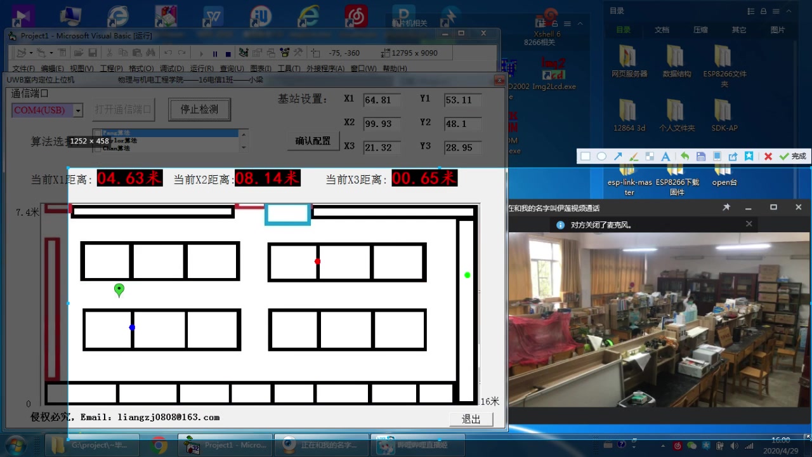The height and width of the screenshot is (457, 812).
Task: Click the Start (run) icon in Visual Basic toolbar
Action: click(x=202, y=53)
